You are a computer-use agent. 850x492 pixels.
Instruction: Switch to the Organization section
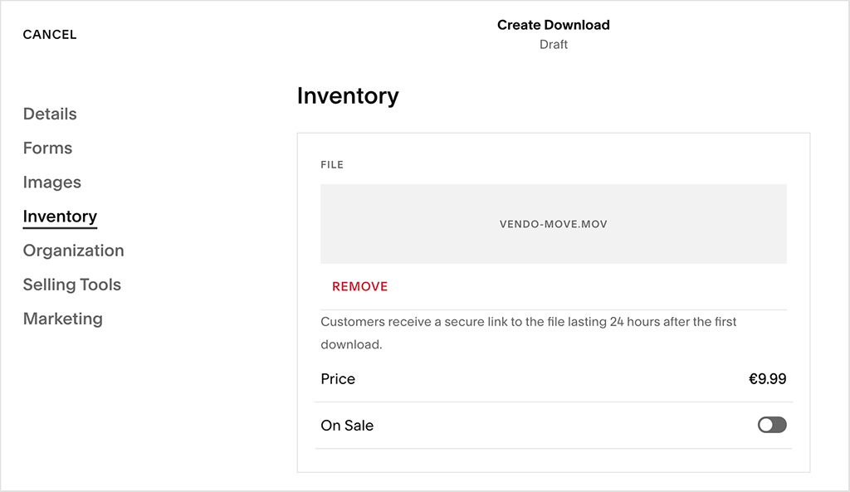[x=73, y=251]
